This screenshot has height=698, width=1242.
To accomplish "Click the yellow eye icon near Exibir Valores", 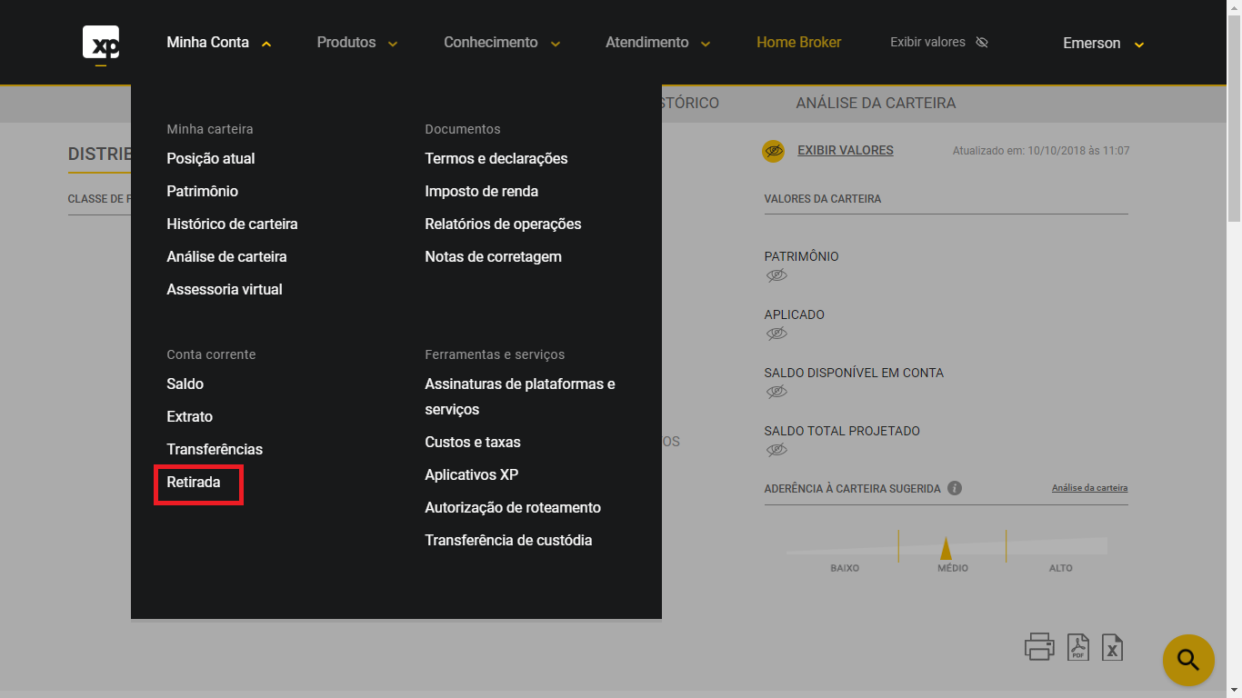I will pos(773,151).
